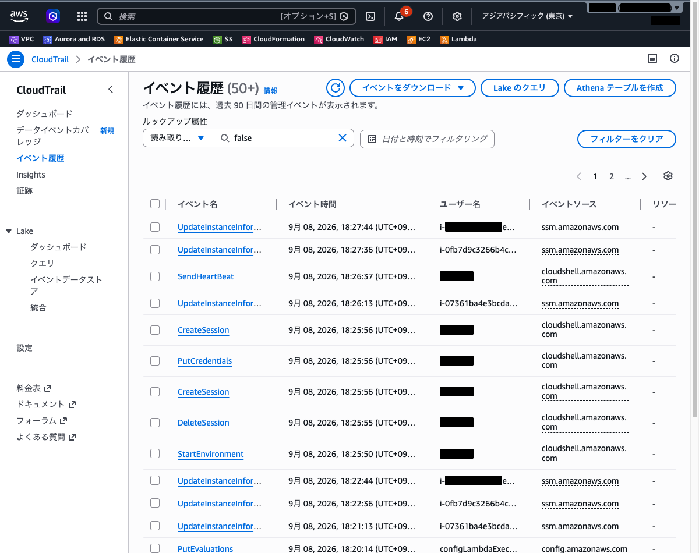Open CloudTrail breadcrumb link
Image resolution: width=699 pixels, height=553 pixels.
coord(50,59)
